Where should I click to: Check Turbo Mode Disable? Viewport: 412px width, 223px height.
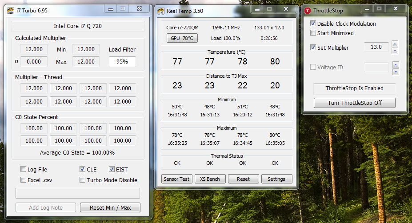point(82,179)
